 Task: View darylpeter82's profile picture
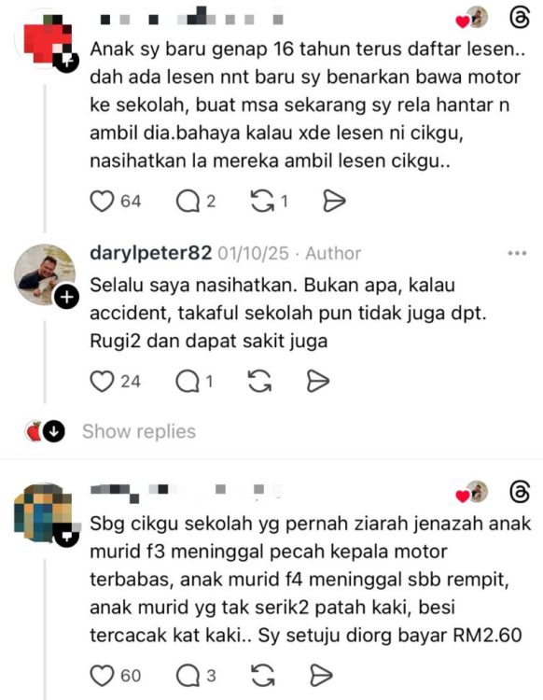(45, 274)
